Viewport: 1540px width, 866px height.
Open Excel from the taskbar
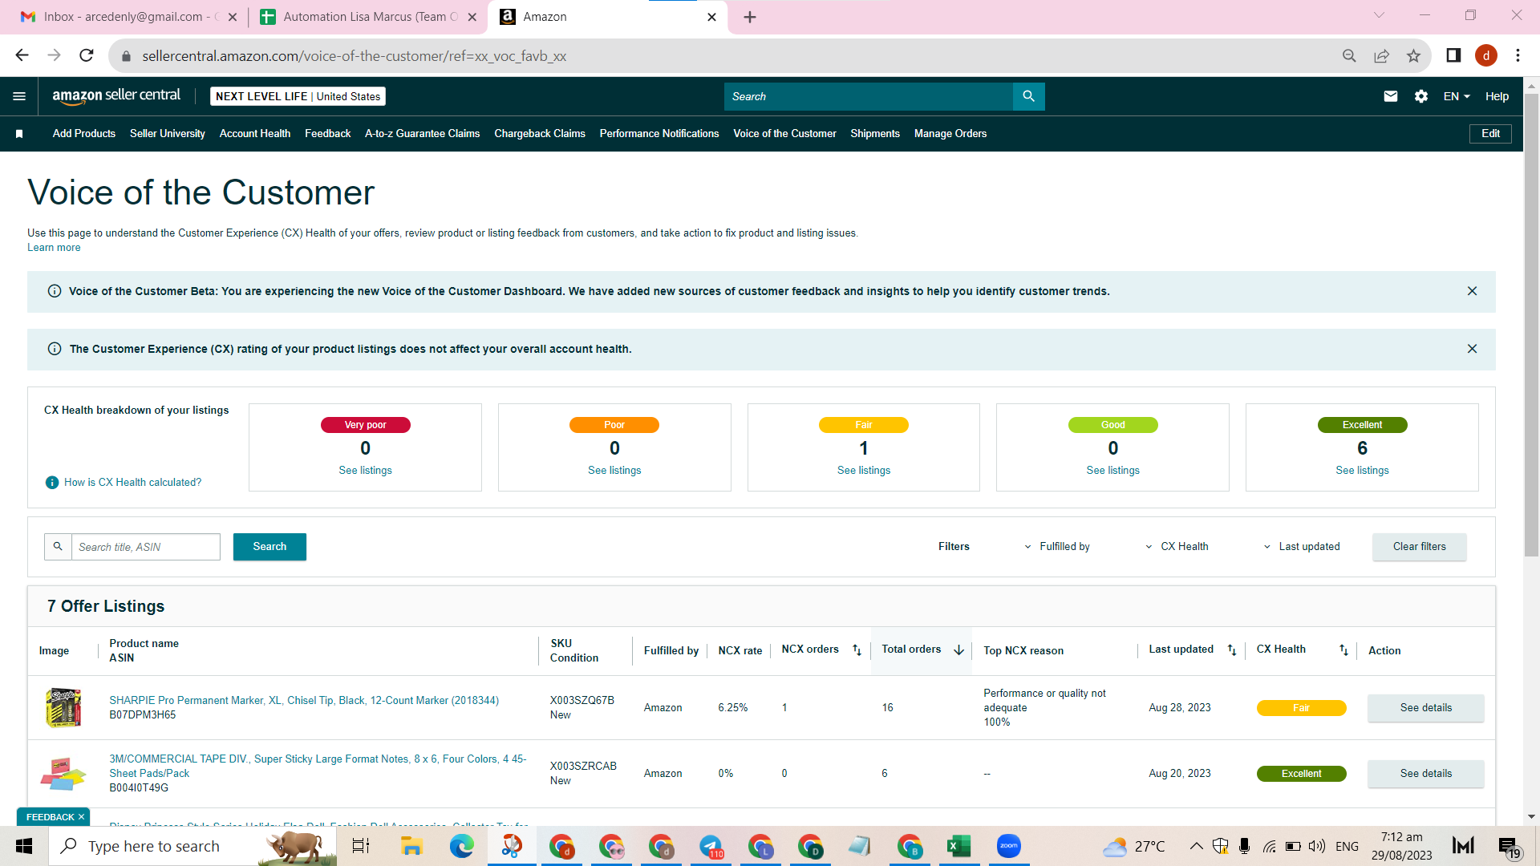pyautogui.click(x=958, y=846)
